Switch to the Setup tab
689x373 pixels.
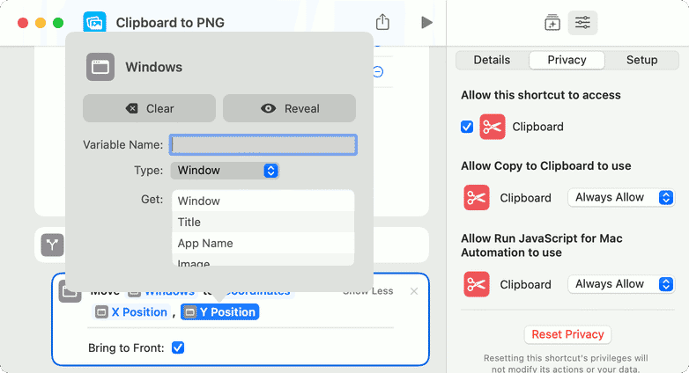641,60
